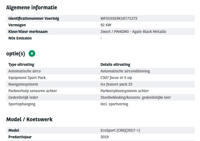Click the 'Algemene informatie' heading
This screenshot has height=141, width=200.
[32, 7]
